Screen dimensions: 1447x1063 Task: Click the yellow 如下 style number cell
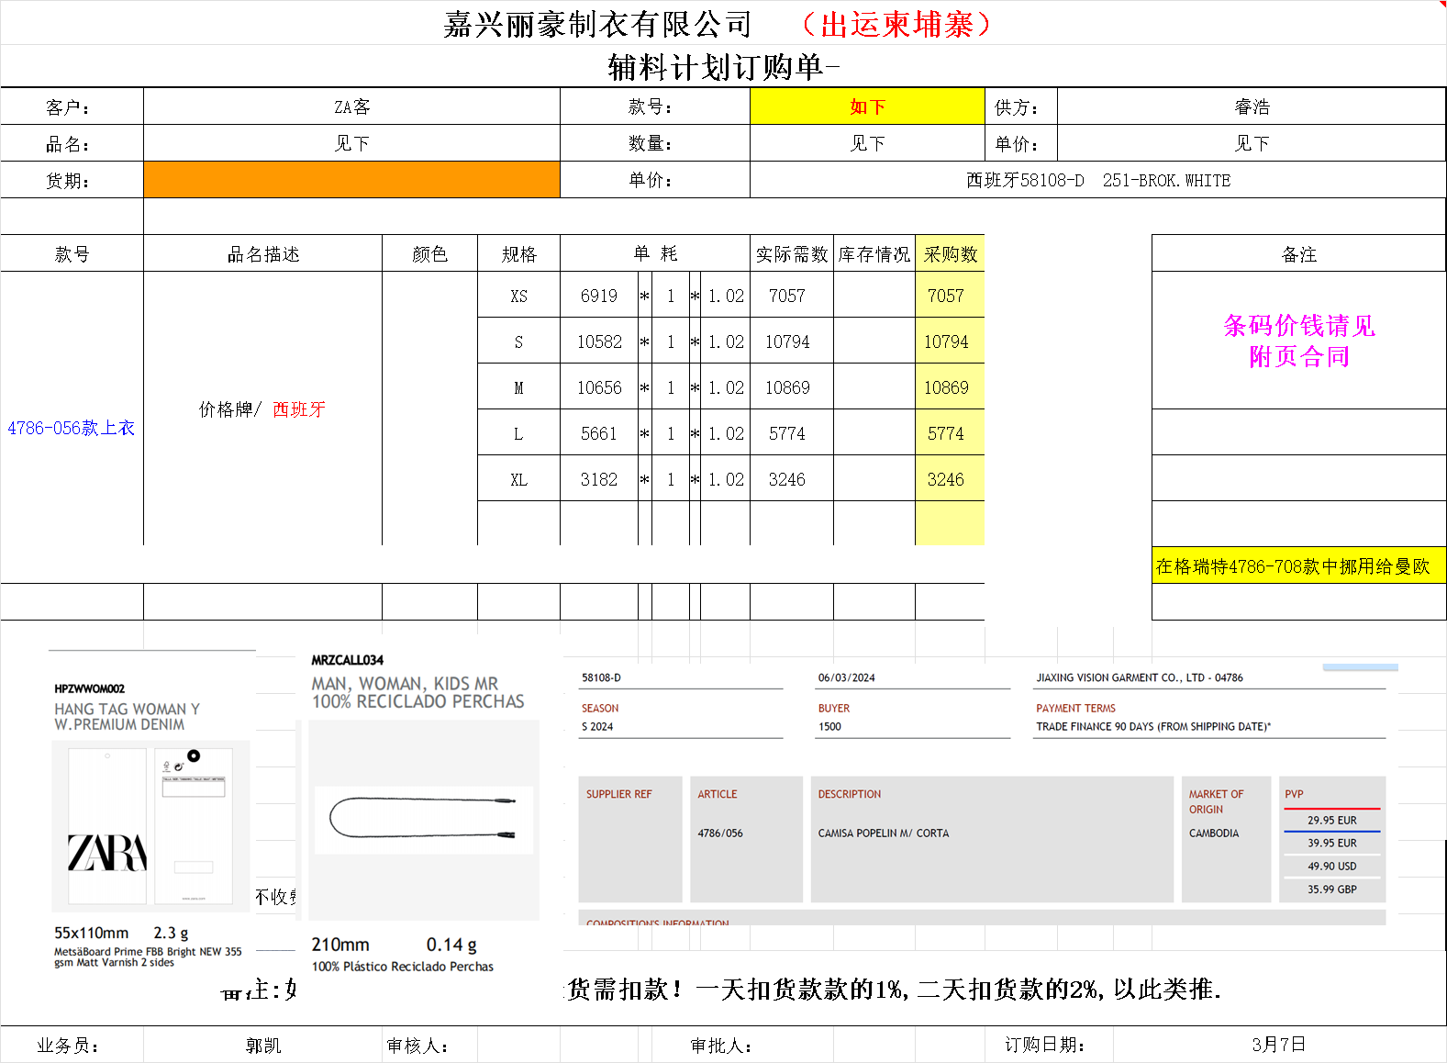coord(867,106)
